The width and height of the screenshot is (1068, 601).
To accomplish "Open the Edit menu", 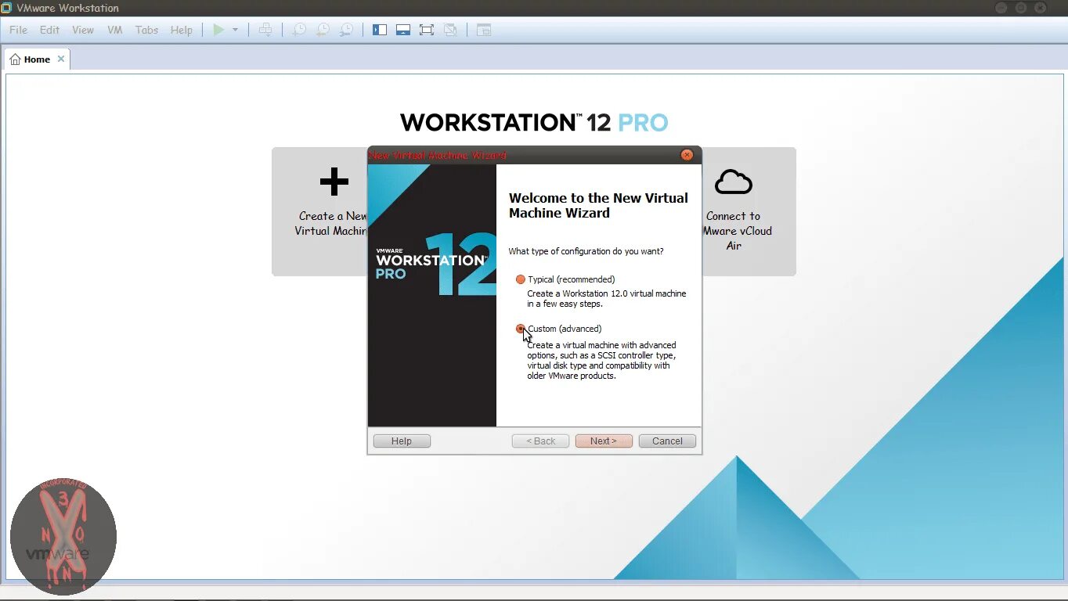I will point(49,30).
